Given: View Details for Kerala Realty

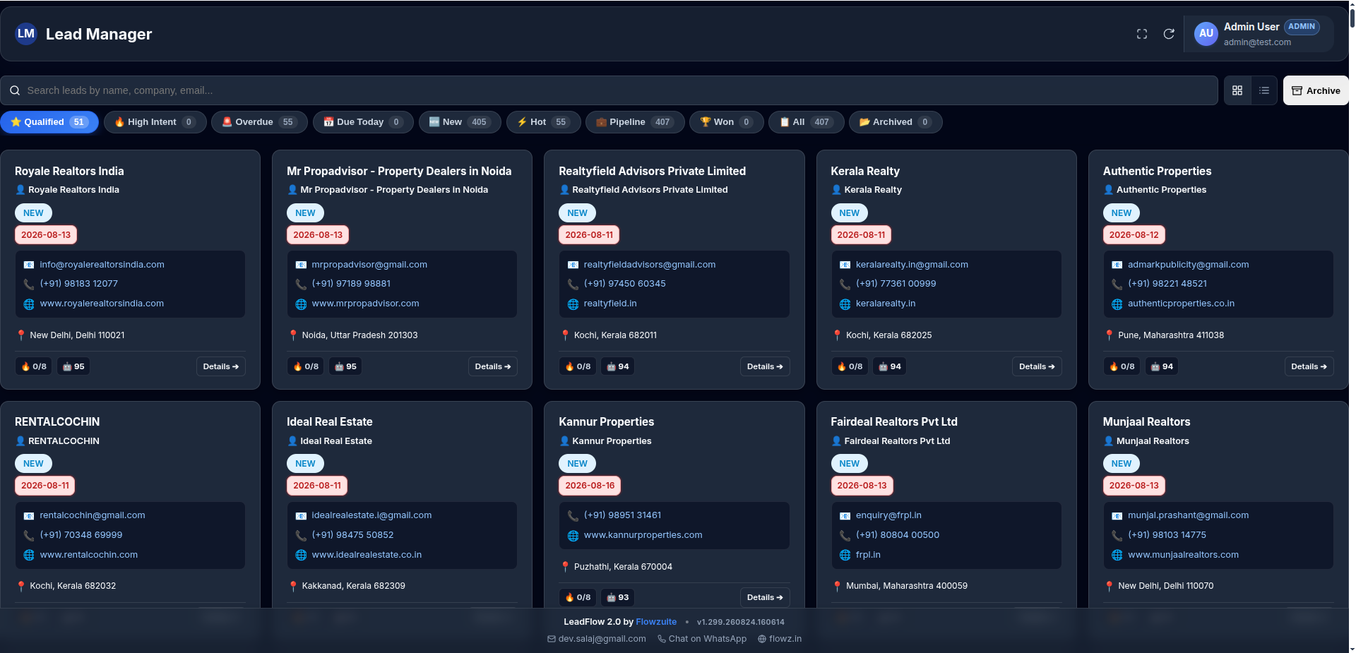Looking at the screenshot, I should [1037, 366].
